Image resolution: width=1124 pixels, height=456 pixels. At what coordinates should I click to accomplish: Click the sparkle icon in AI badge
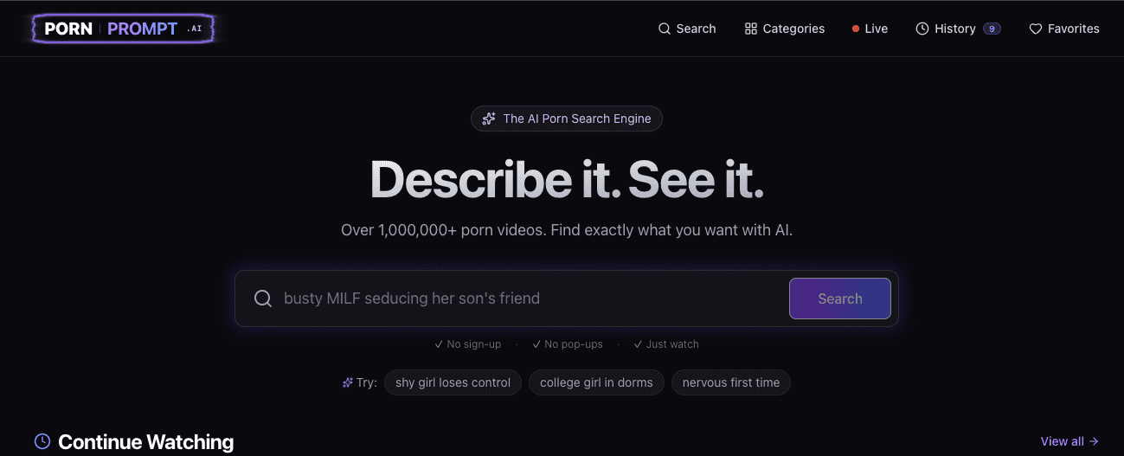489,119
